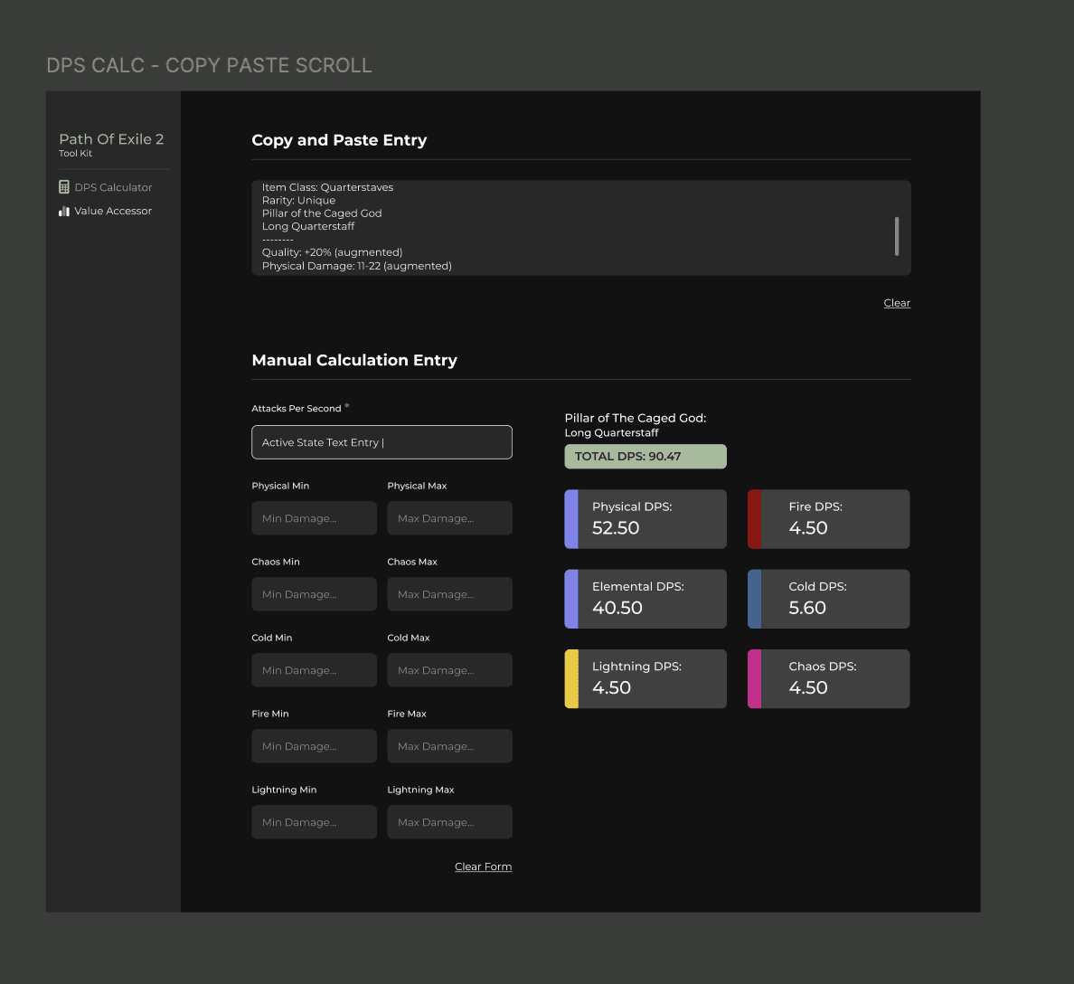Select the Chaos DPS card
Screen dimensions: 1074x984
pyautogui.click(x=828, y=679)
